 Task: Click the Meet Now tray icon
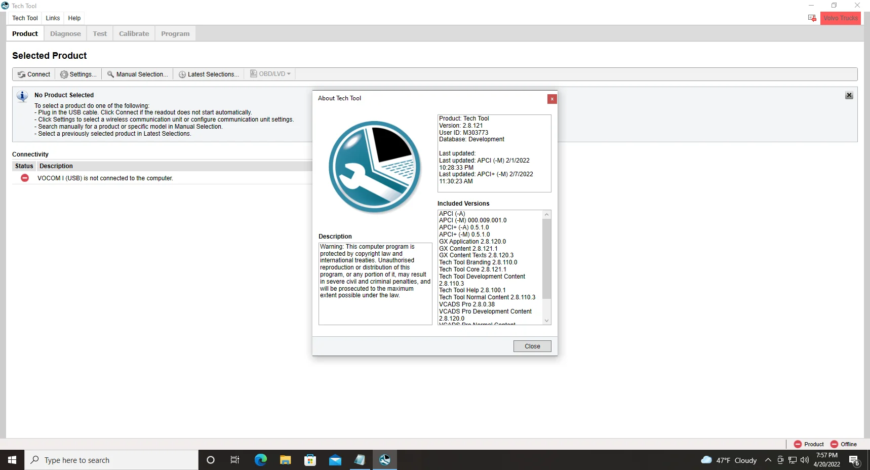point(780,460)
